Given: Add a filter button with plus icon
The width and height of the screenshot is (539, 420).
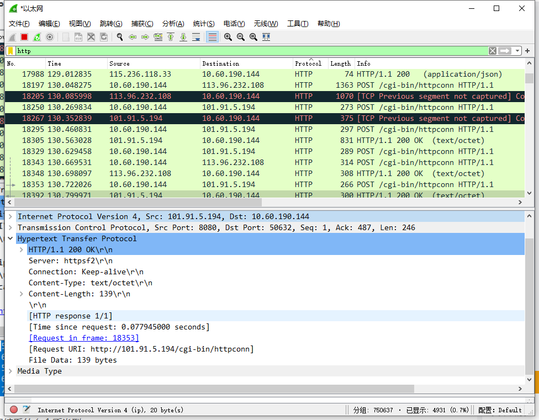Looking at the screenshot, I should click(x=527, y=51).
